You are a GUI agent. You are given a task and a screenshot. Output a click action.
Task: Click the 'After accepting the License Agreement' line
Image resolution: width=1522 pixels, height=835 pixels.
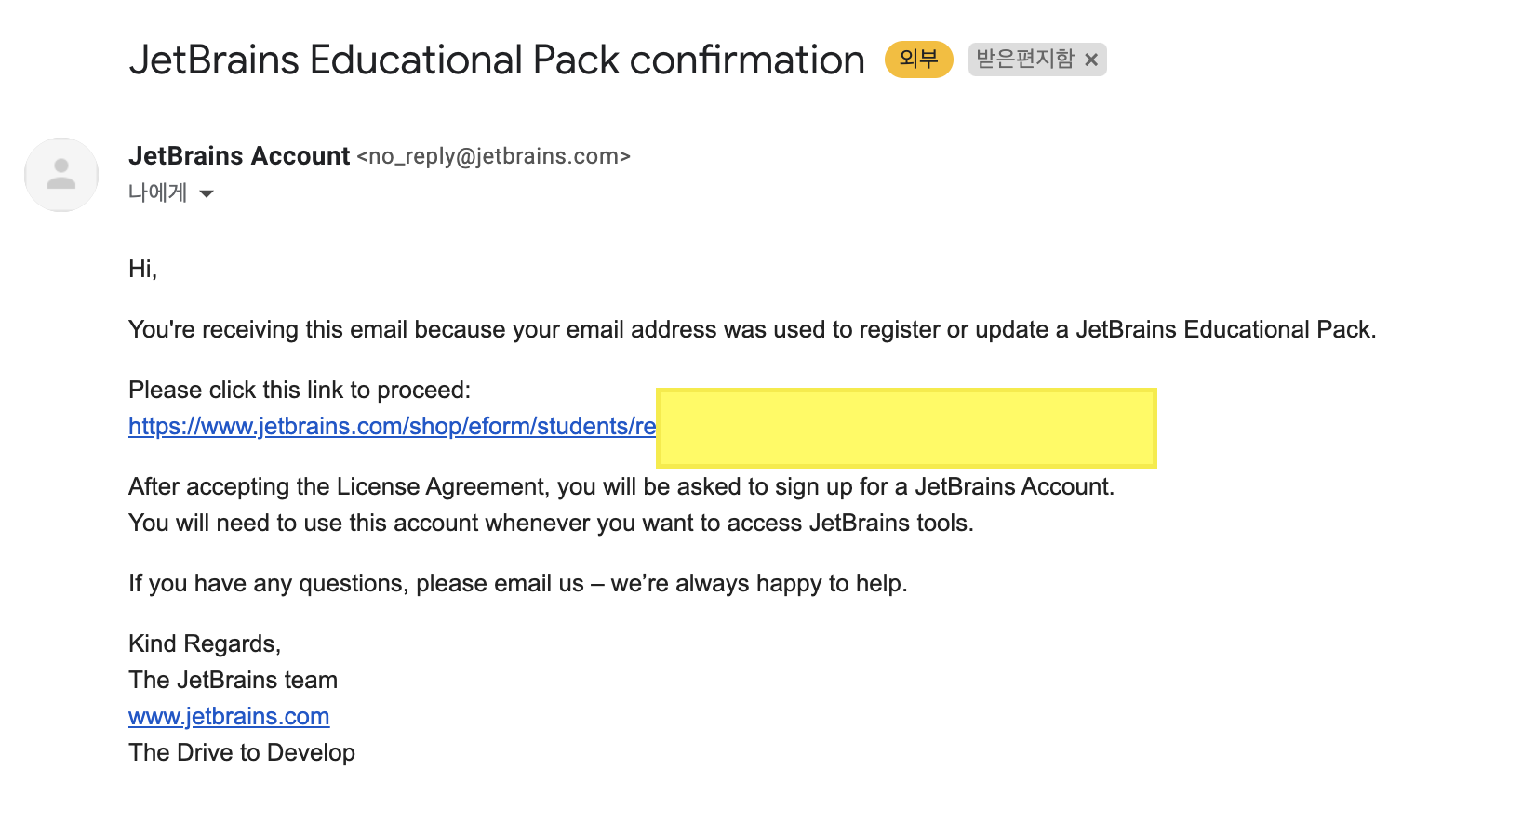(x=621, y=486)
